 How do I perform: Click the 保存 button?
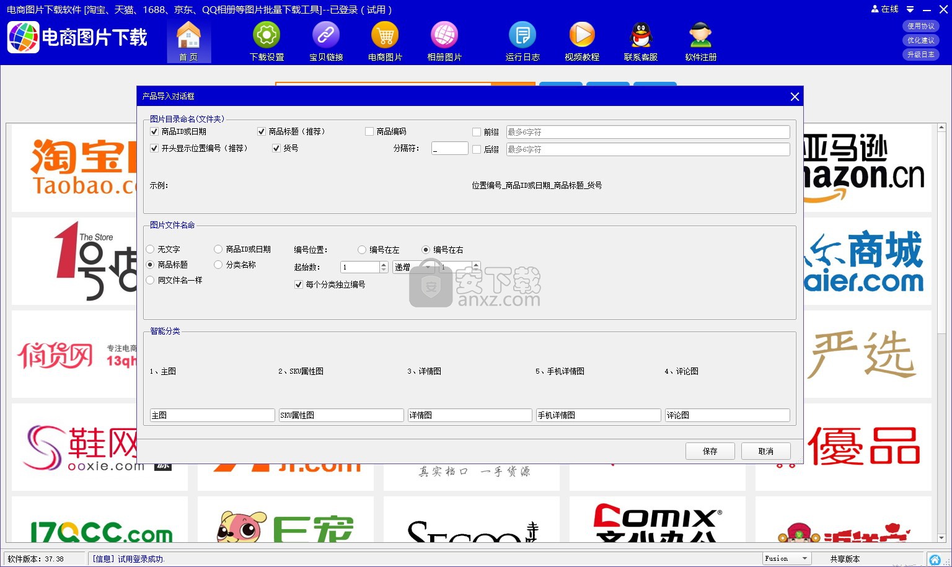[710, 451]
